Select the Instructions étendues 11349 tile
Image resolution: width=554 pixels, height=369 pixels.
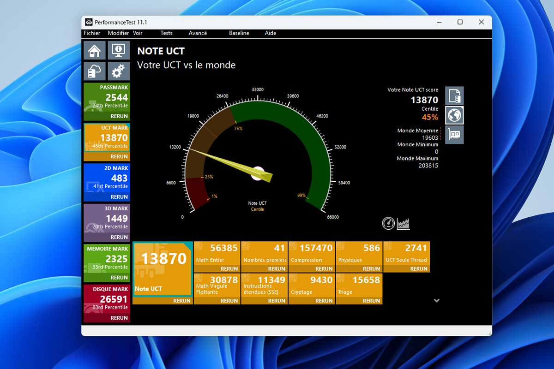click(x=264, y=285)
